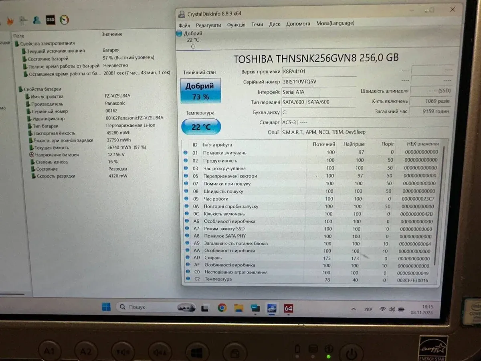
Task: Open the Функція menu in CrystalDiskInfo
Action: click(x=236, y=24)
